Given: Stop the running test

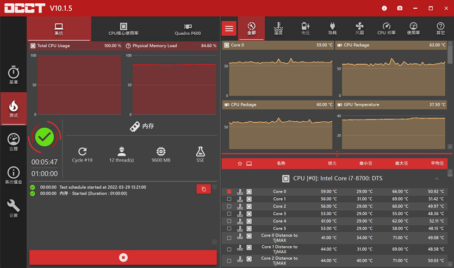Looking at the screenshot, I should click(x=123, y=257).
